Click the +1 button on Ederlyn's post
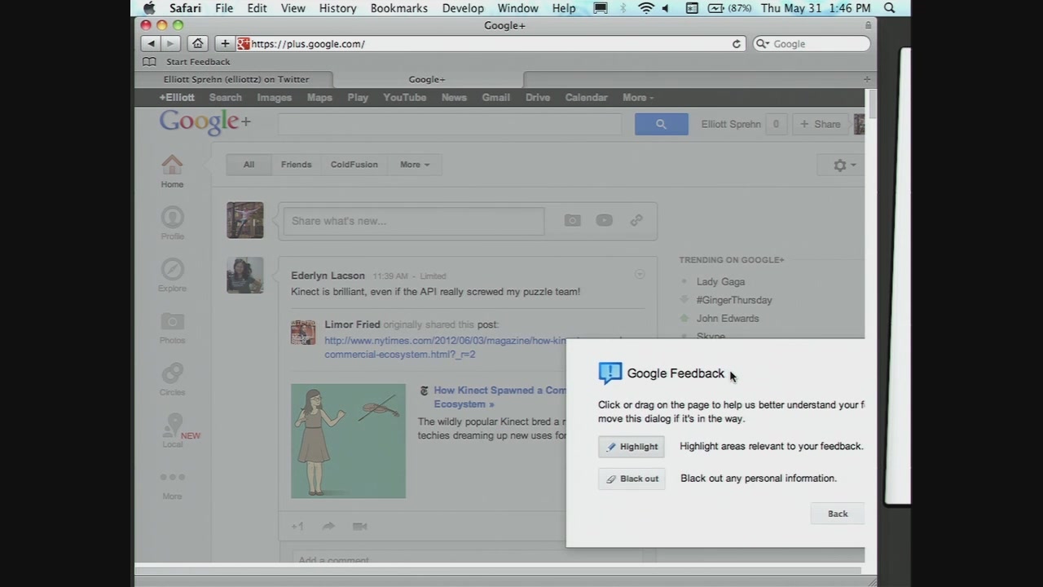The width and height of the screenshot is (1043, 587). [x=297, y=527]
